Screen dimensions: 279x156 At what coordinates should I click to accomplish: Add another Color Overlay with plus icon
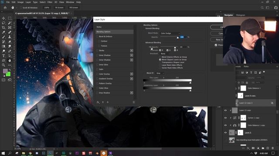132,74
